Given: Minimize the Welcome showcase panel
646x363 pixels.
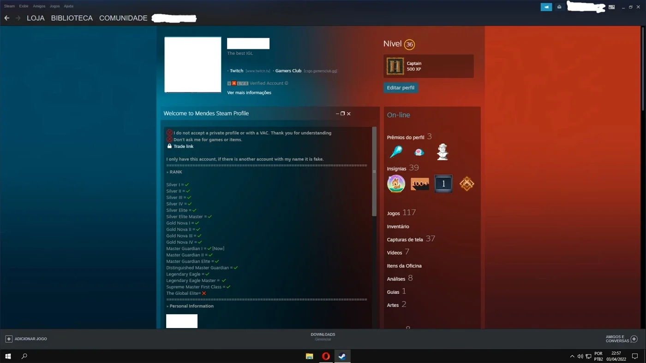Looking at the screenshot, I should 337,113.
